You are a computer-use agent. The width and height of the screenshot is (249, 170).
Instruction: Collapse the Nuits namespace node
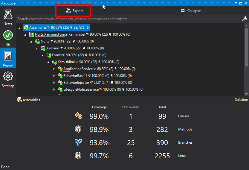pos(31,42)
